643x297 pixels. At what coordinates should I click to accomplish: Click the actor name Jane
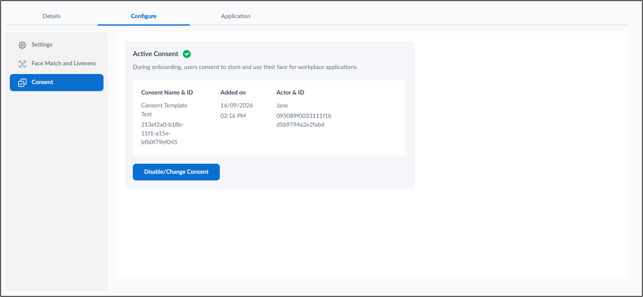click(x=282, y=106)
